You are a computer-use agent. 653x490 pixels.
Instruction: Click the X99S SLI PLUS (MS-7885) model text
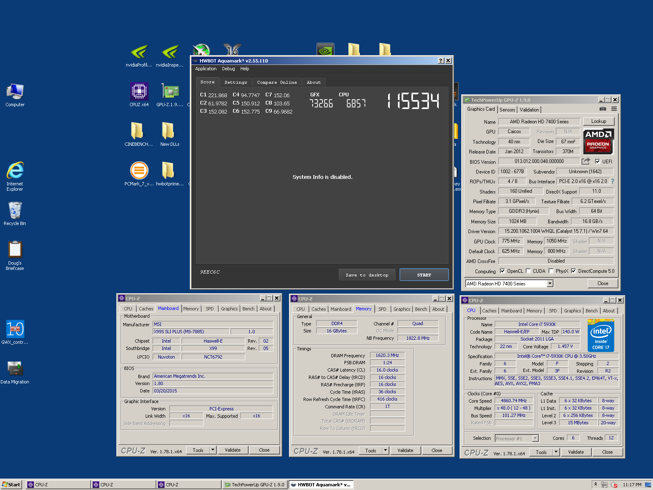point(179,332)
